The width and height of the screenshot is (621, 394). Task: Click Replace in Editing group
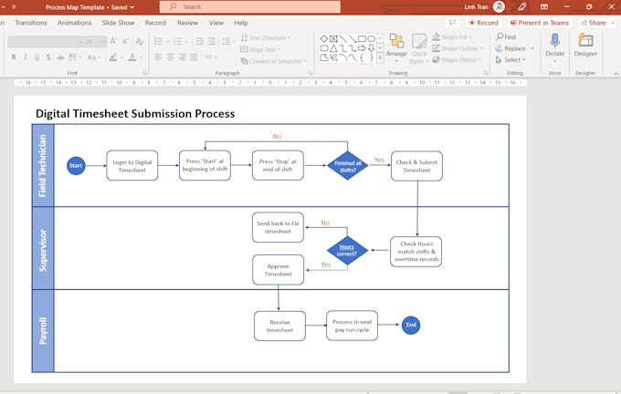pyautogui.click(x=514, y=48)
